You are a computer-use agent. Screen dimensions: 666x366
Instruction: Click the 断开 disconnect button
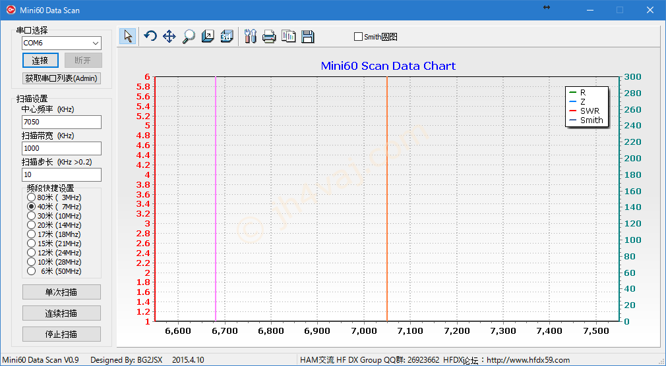(83, 60)
